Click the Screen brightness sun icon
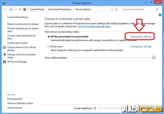Viewport: 164px width, 114px height. pos(95,108)
